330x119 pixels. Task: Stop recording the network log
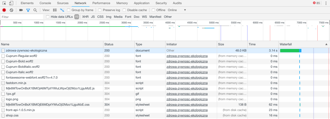coord(4,10)
